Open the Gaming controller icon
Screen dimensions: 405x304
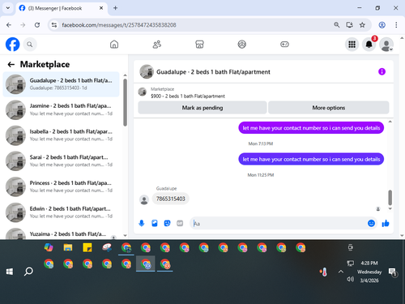[284, 45]
